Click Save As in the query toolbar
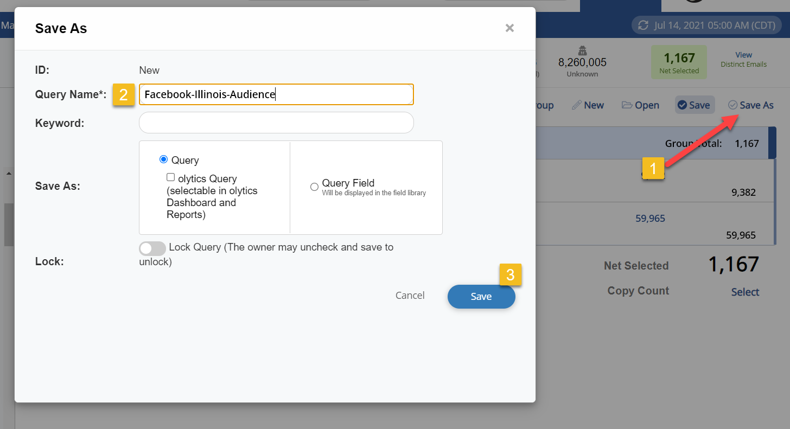790x429 pixels. (x=751, y=105)
